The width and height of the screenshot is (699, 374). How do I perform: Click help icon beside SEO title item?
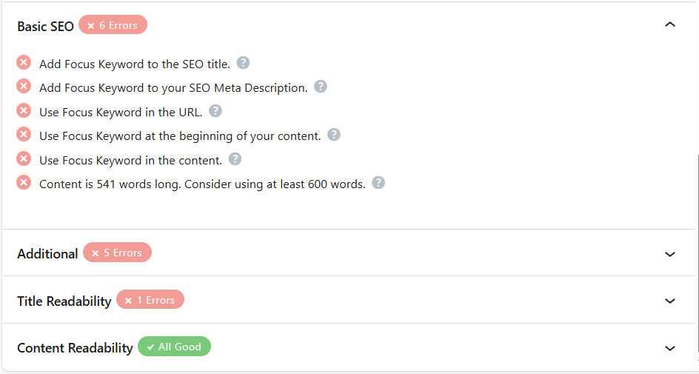(243, 63)
